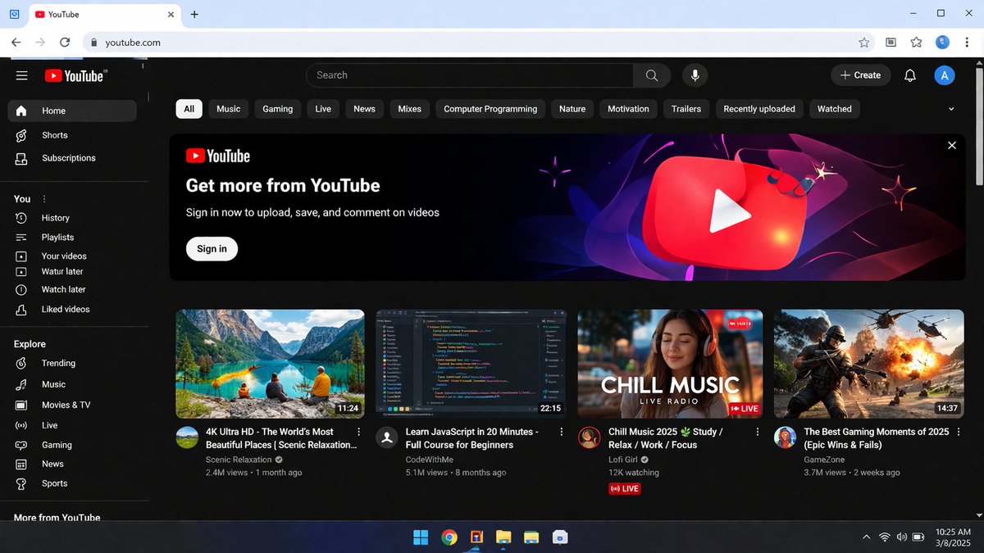Open Chrome from the taskbar
The height and width of the screenshot is (553, 984).
tap(449, 537)
